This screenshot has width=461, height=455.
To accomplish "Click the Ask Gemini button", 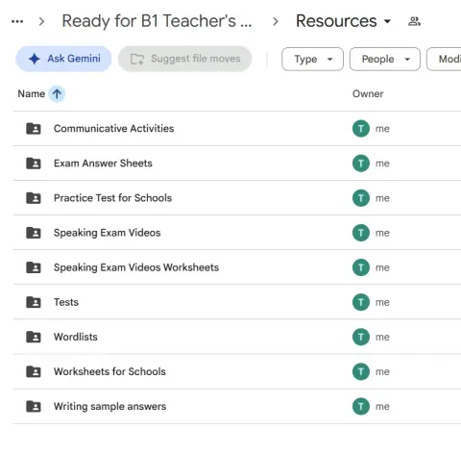I will (63, 59).
